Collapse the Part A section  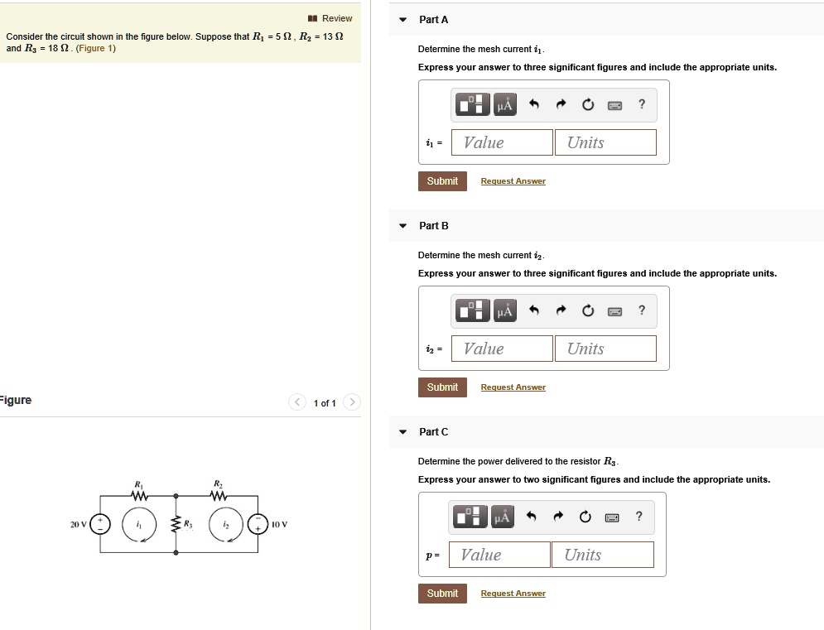click(402, 20)
